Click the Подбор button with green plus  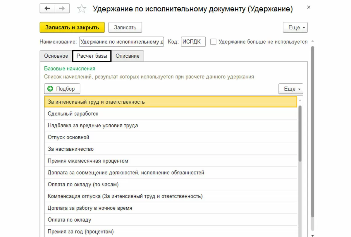pos(62,89)
